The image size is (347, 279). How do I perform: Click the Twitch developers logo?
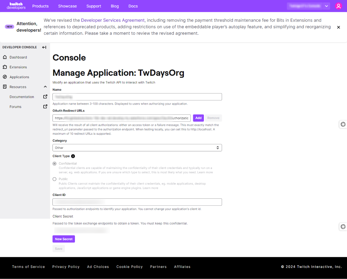tap(16, 6)
